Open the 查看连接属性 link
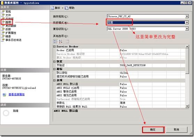The height and width of the screenshot is (137, 194). [17, 94]
